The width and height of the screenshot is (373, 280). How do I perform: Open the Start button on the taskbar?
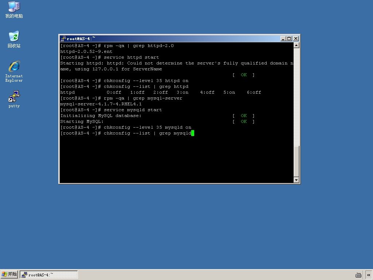[9, 275]
